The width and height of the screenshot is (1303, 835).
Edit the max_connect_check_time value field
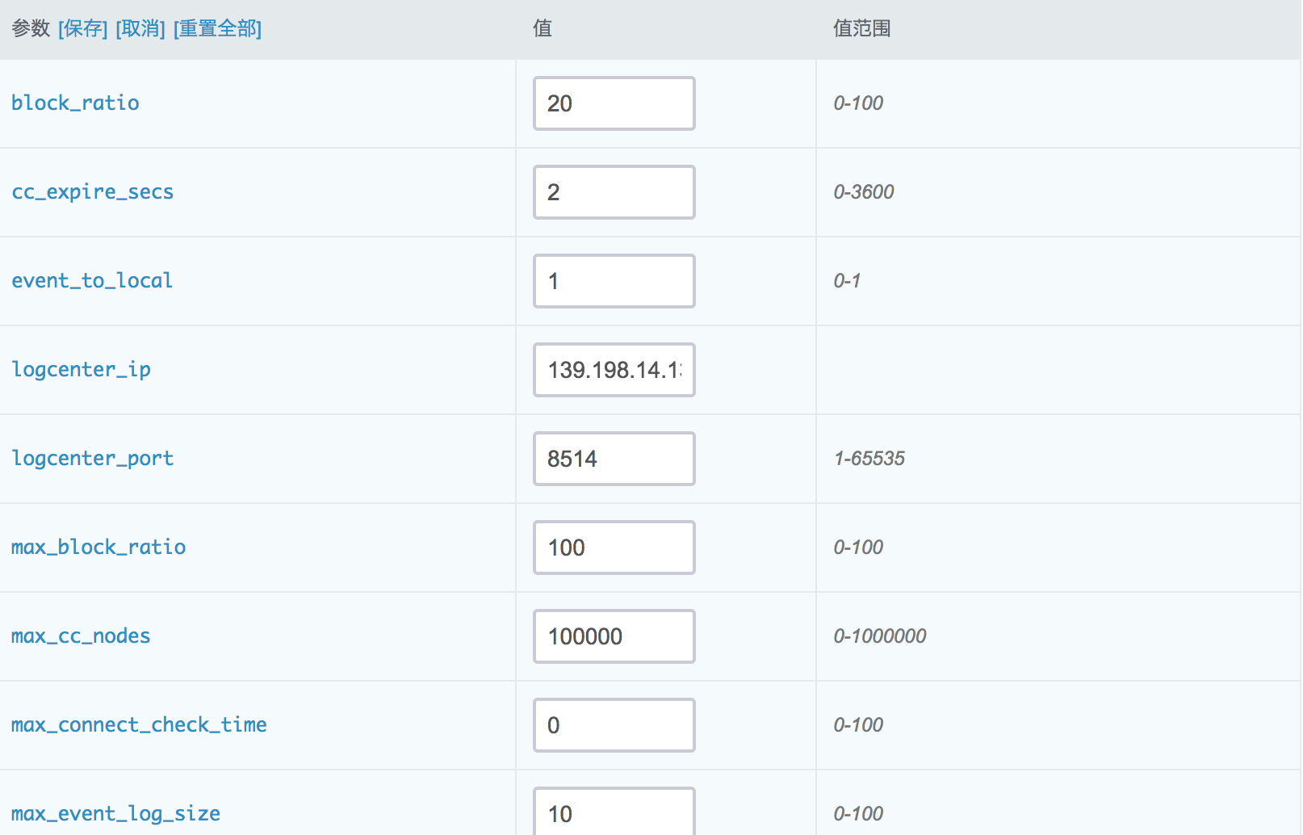tap(614, 725)
